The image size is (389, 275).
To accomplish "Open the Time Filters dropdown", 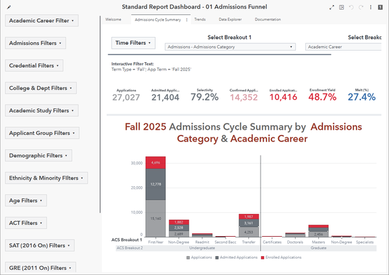I will coord(133,43).
